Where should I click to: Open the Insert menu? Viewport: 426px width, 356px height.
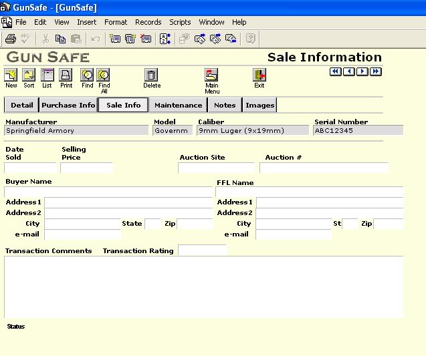(x=87, y=22)
